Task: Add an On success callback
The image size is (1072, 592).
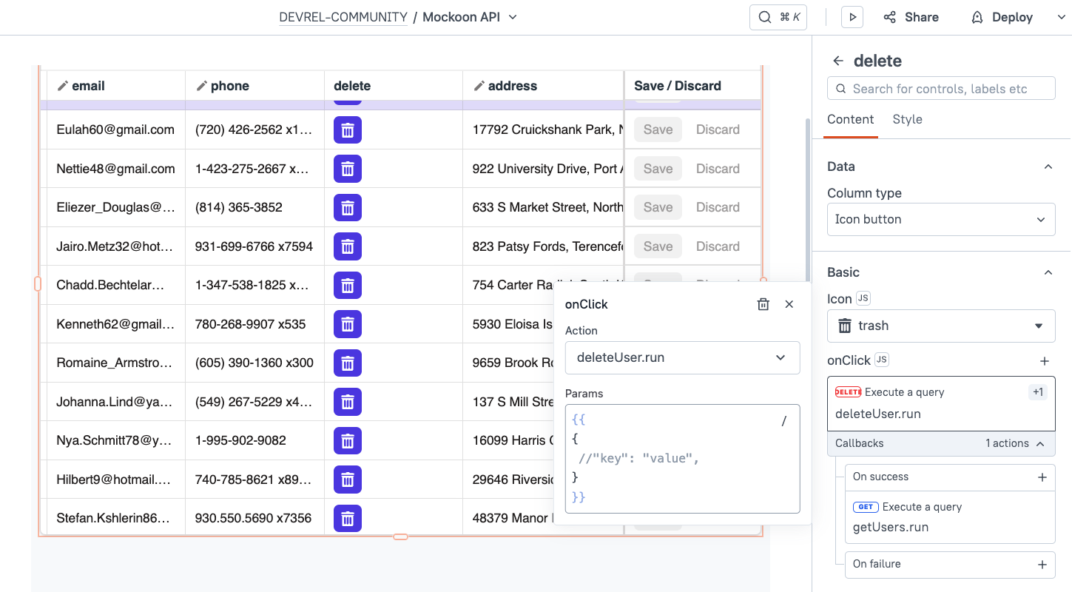Action: click(x=1042, y=477)
